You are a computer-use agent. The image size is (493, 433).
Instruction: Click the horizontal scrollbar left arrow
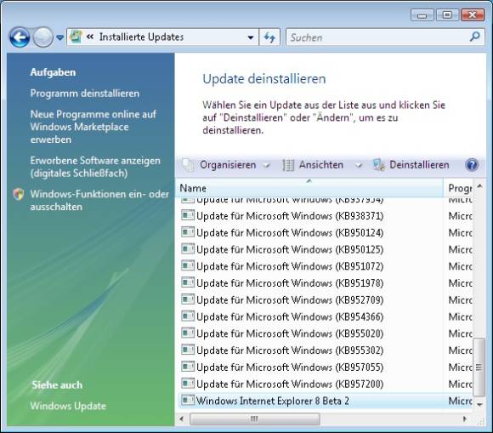181,419
